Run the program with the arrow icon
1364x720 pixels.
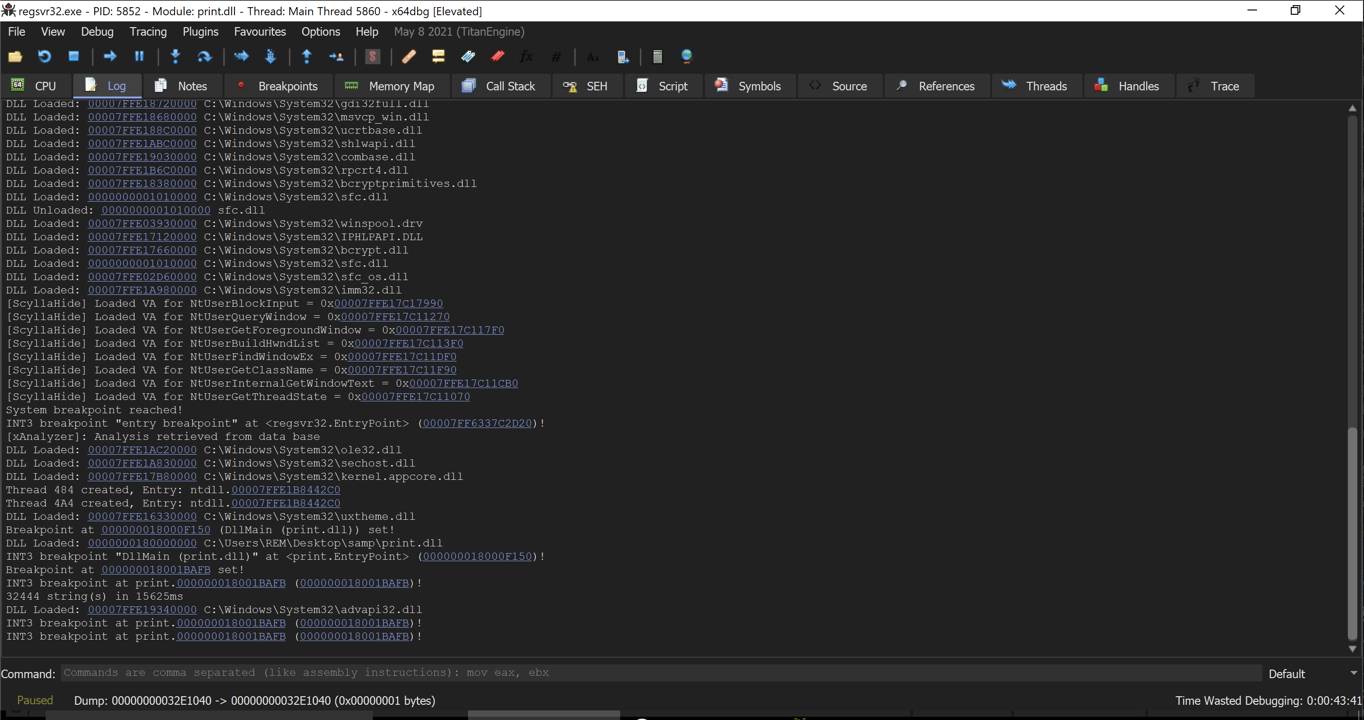110,56
